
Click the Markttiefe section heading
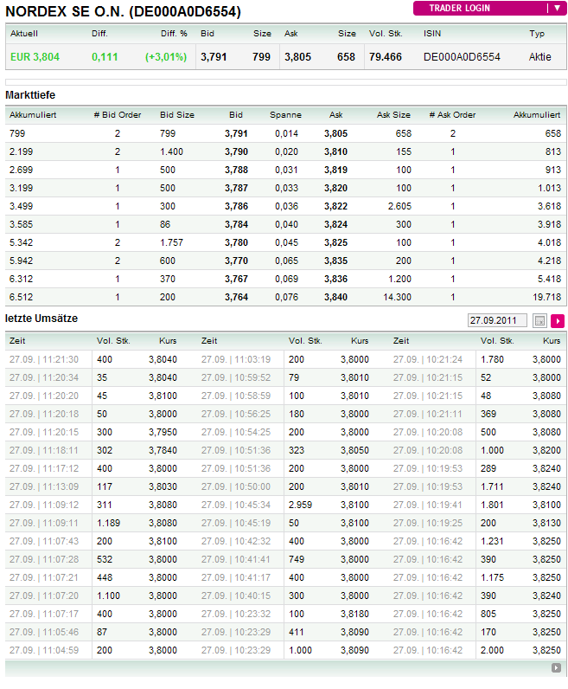click(x=30, y=95)
